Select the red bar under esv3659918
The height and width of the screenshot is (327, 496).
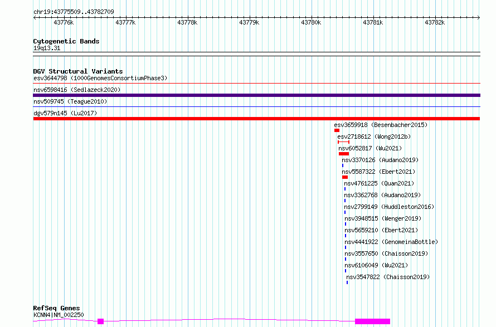tap(337, 130)
